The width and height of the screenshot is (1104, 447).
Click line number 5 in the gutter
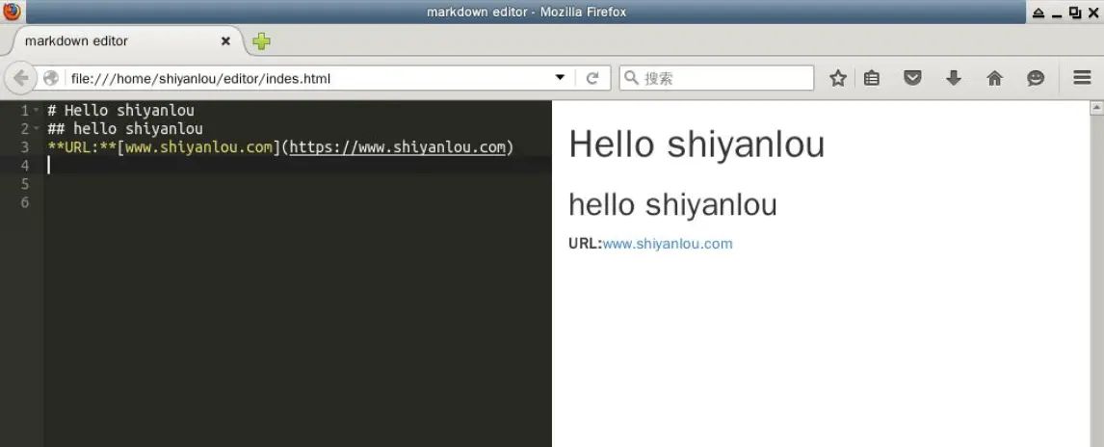coord(25,184)
